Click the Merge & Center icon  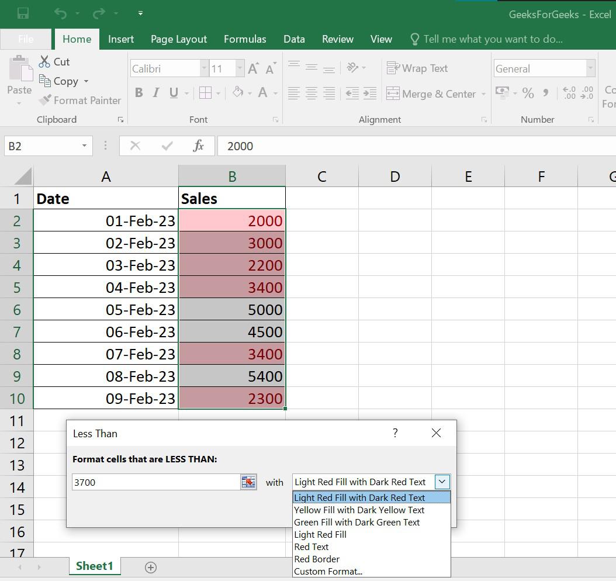(x=393, y=94)
